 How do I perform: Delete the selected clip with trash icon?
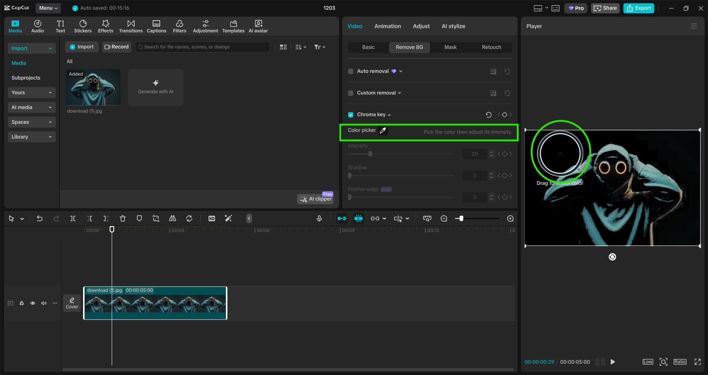pyautogui.click(x=123, y=219)
